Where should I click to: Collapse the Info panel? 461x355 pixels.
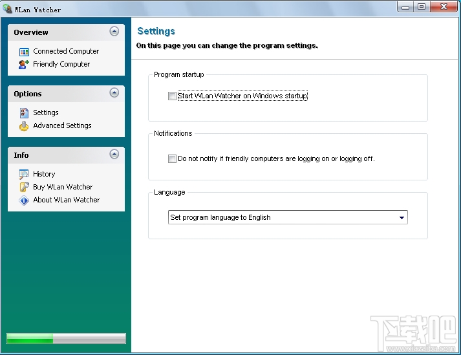point(114,154)
